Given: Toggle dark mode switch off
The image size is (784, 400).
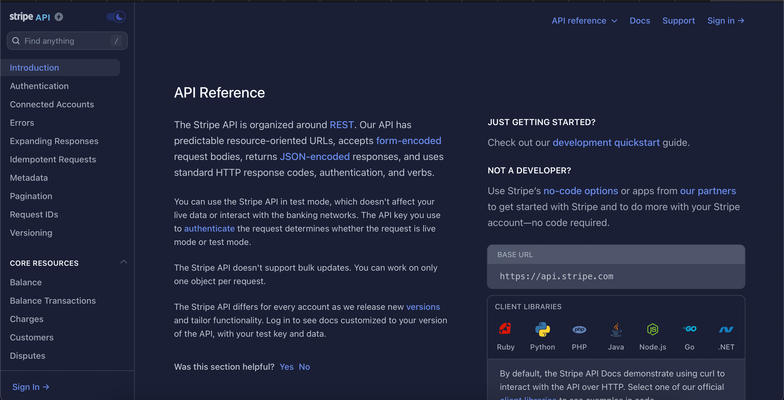Looking at the screenshot, I should 116,17.
